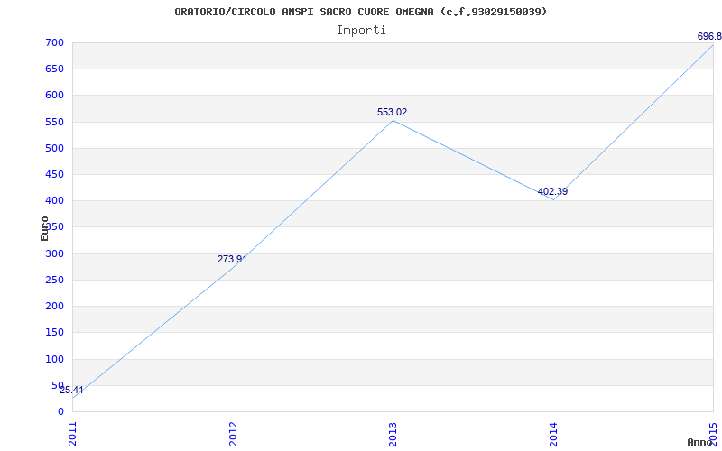The height and width of the screenshot is (451, 722).
Task: Click the 650 y-axis value
Action: click(x=54, y=69)
